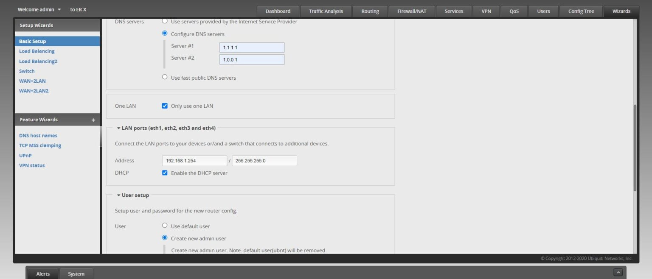Edit DNS Server #2 field

252,59
